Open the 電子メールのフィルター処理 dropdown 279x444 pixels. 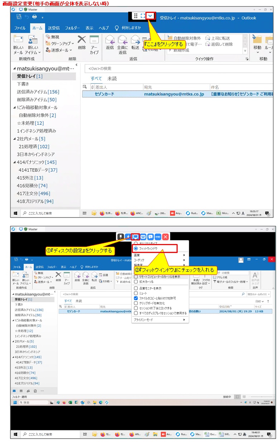click(x=230, y=282)
